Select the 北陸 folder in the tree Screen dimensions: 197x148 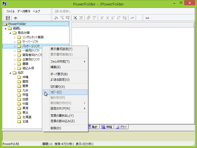(x=25, y=121)
